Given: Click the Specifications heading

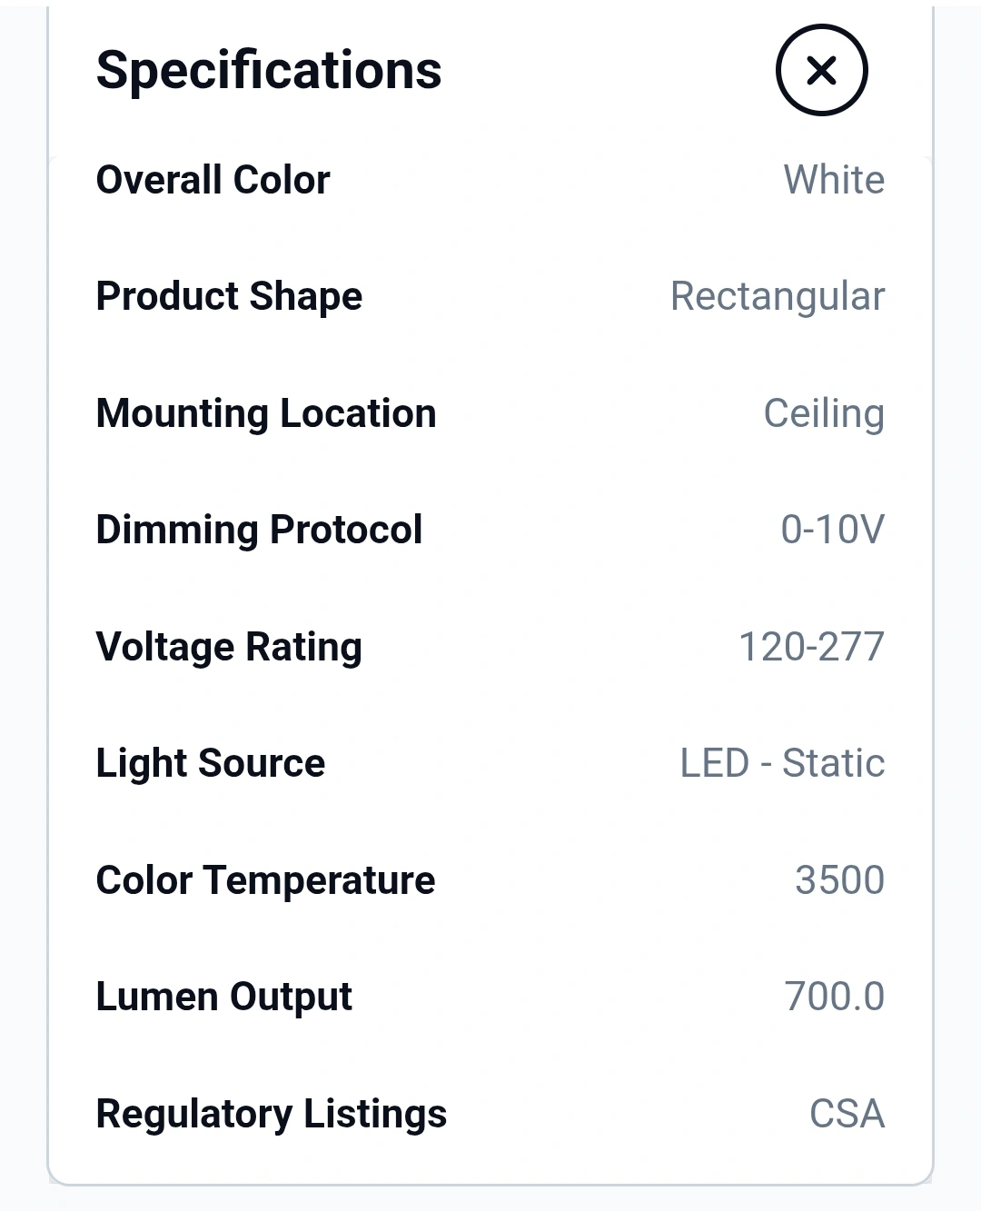Looking at the screenshot, I should pos(269,70).
